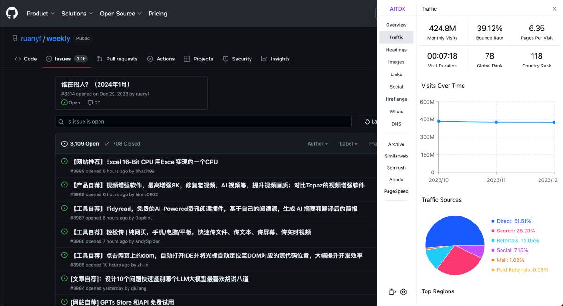The image size is (563, 306).
Task: Click the Insights graph icon
Action: coord(265,59)
